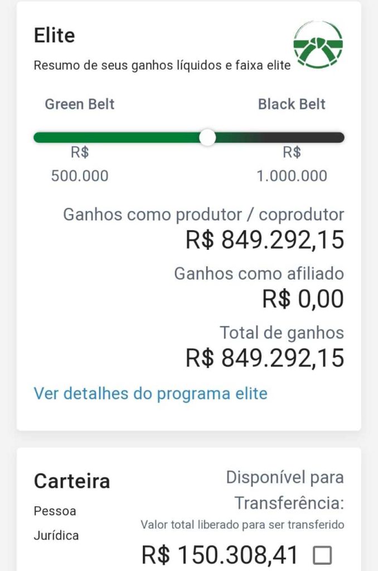Open "Ver detalhes do programa elite" link

click(x=151, y=394)
